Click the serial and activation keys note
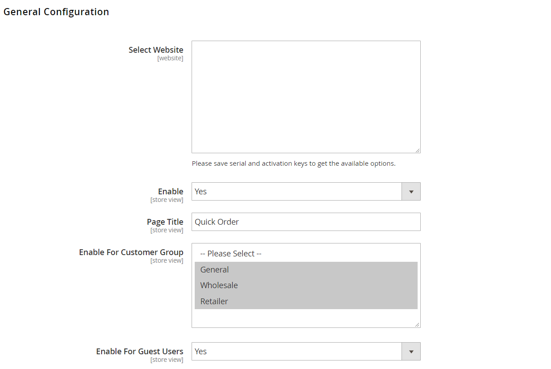551x369 pixels. coord(294,164)
